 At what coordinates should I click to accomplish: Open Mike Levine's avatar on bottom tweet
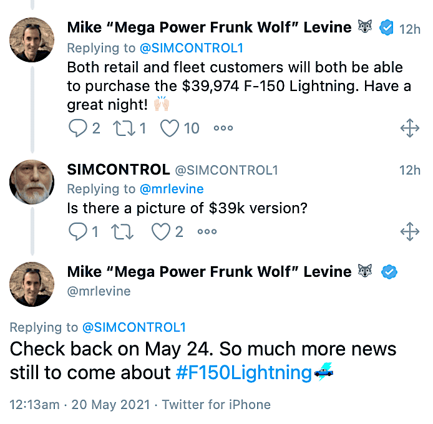point(32,284)
